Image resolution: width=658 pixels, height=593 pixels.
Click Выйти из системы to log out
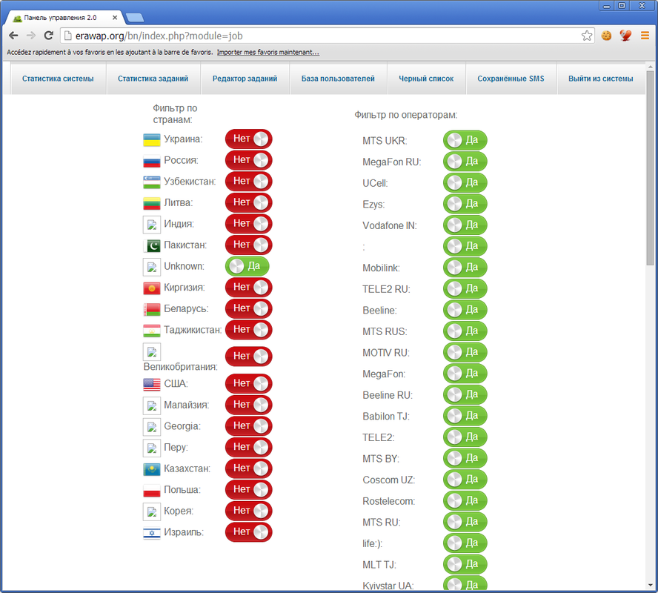pos(600,79)
